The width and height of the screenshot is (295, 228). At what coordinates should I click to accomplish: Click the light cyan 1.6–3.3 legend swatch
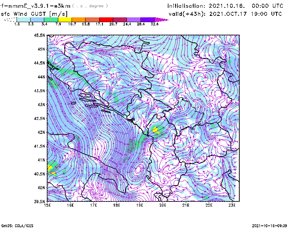(24, 20)
